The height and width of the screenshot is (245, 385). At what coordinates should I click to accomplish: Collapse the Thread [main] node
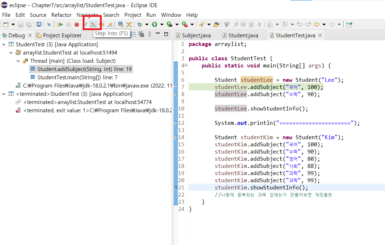(18, 61)
